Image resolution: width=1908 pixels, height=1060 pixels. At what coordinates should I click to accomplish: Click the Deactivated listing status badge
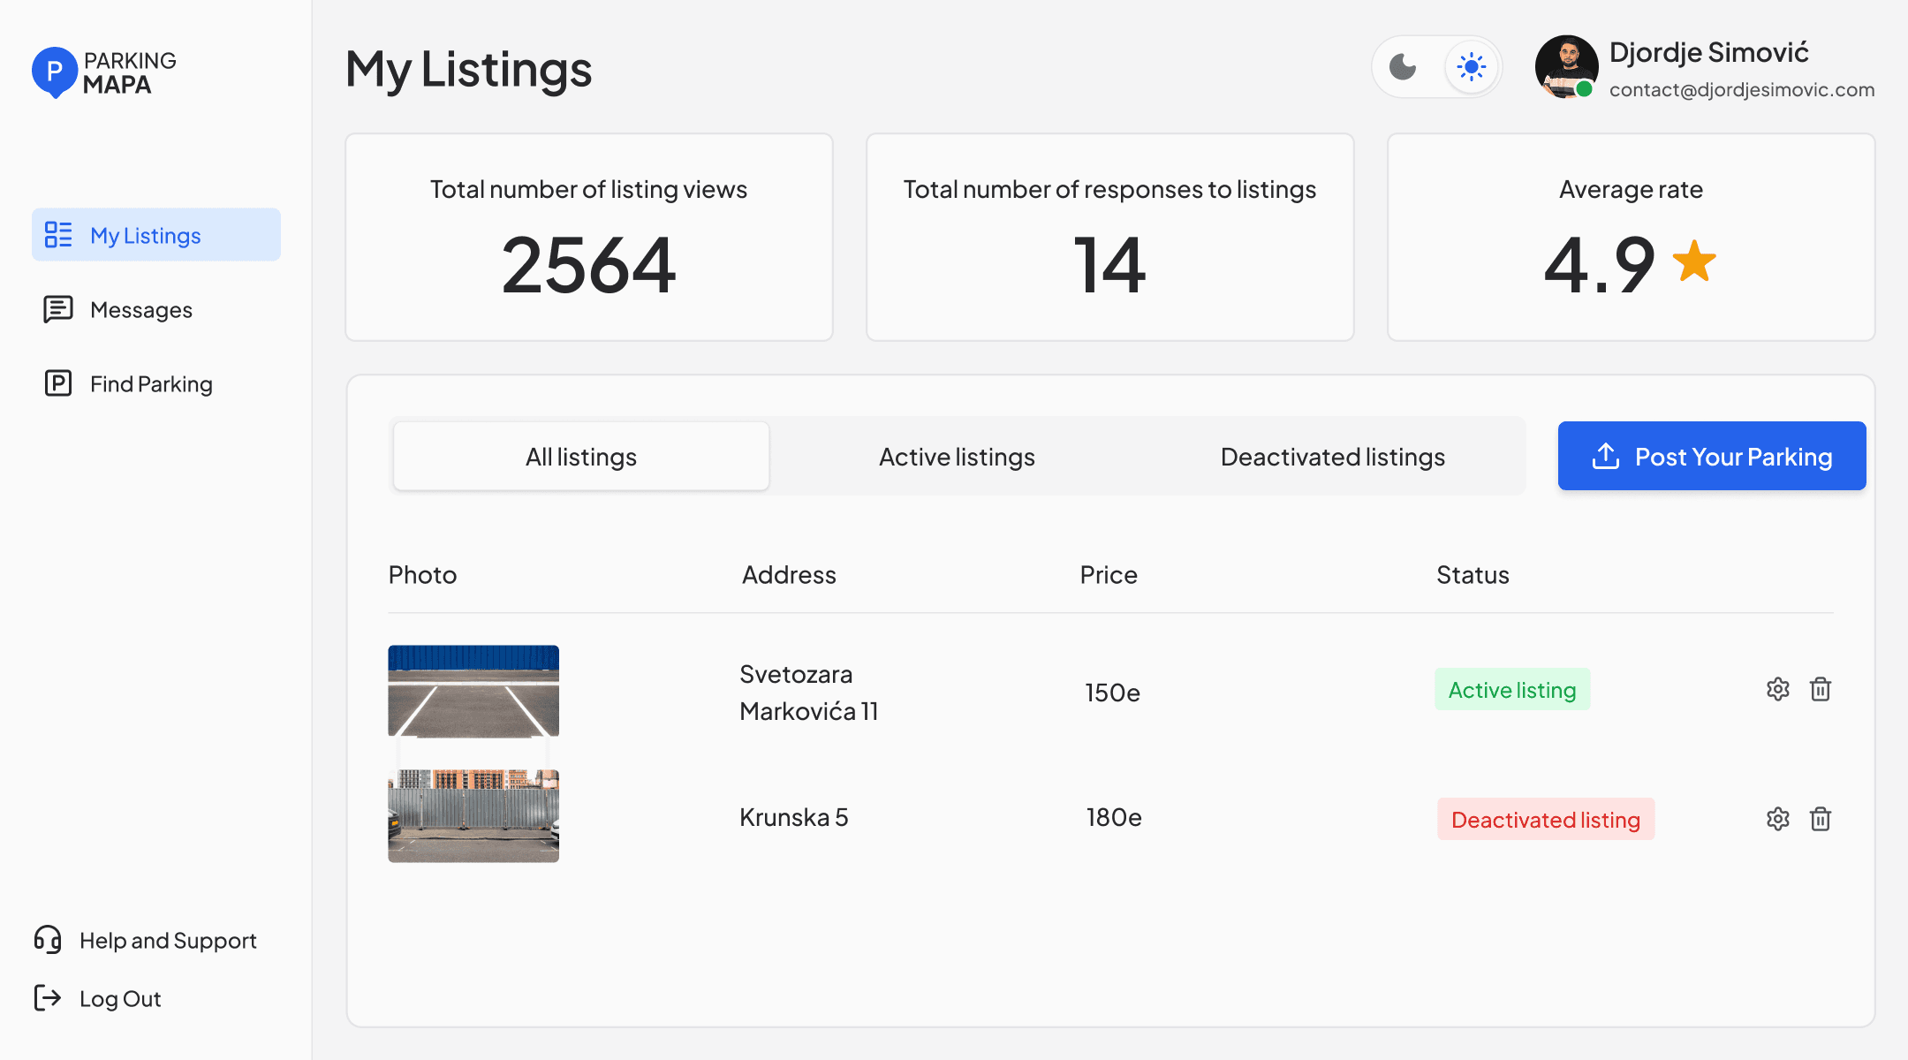pos(1545,820)
